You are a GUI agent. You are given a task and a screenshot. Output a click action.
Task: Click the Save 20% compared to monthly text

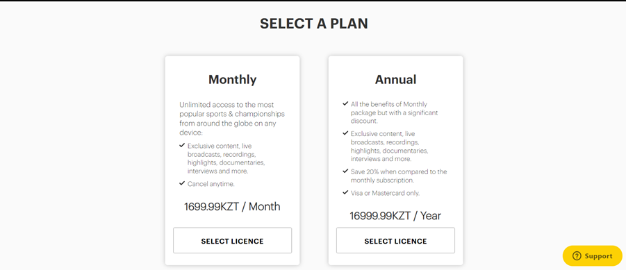pyautogui.click(x=399, y=176)
